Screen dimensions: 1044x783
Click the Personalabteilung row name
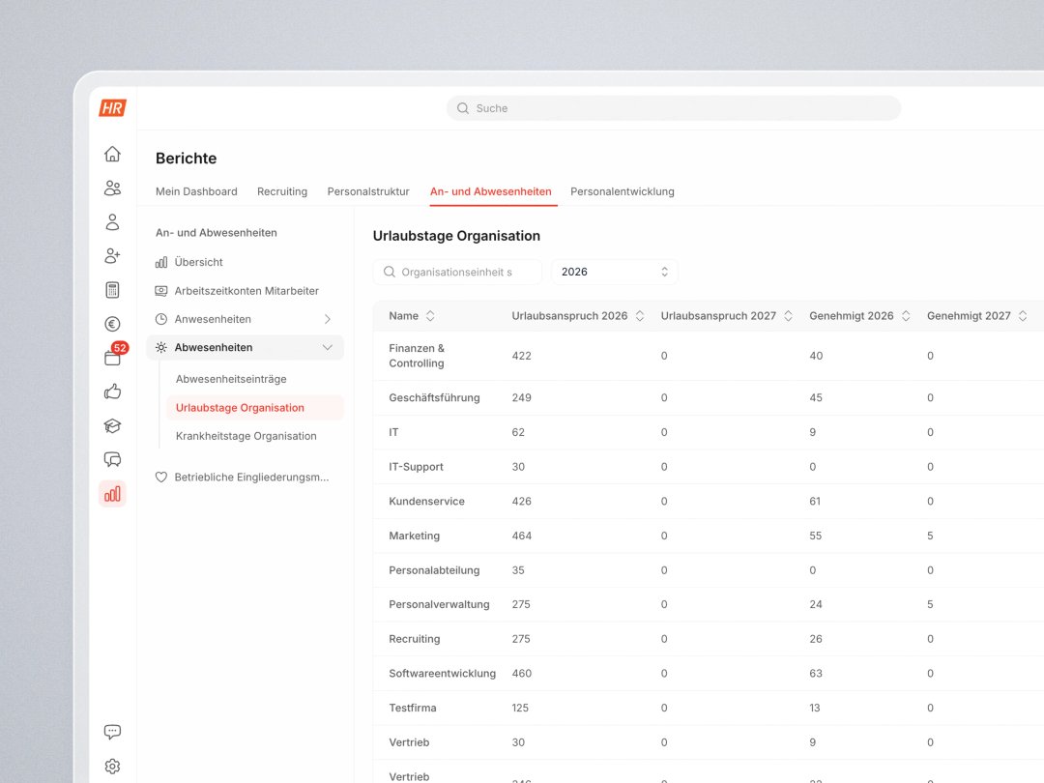[434, 570]
